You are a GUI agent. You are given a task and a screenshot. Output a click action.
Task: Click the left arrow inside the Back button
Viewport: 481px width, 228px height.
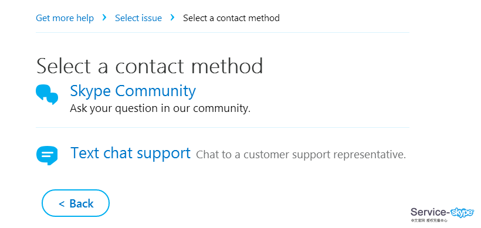coord(62,203)
